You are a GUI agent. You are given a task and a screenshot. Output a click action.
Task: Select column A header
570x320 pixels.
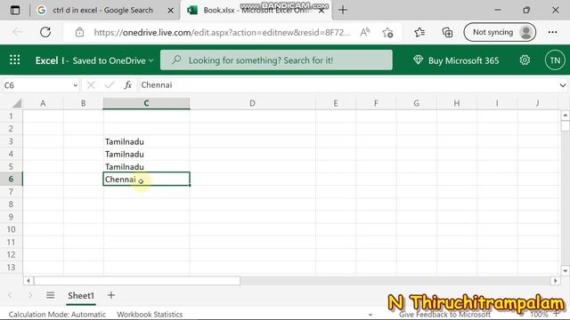[43, 103]
